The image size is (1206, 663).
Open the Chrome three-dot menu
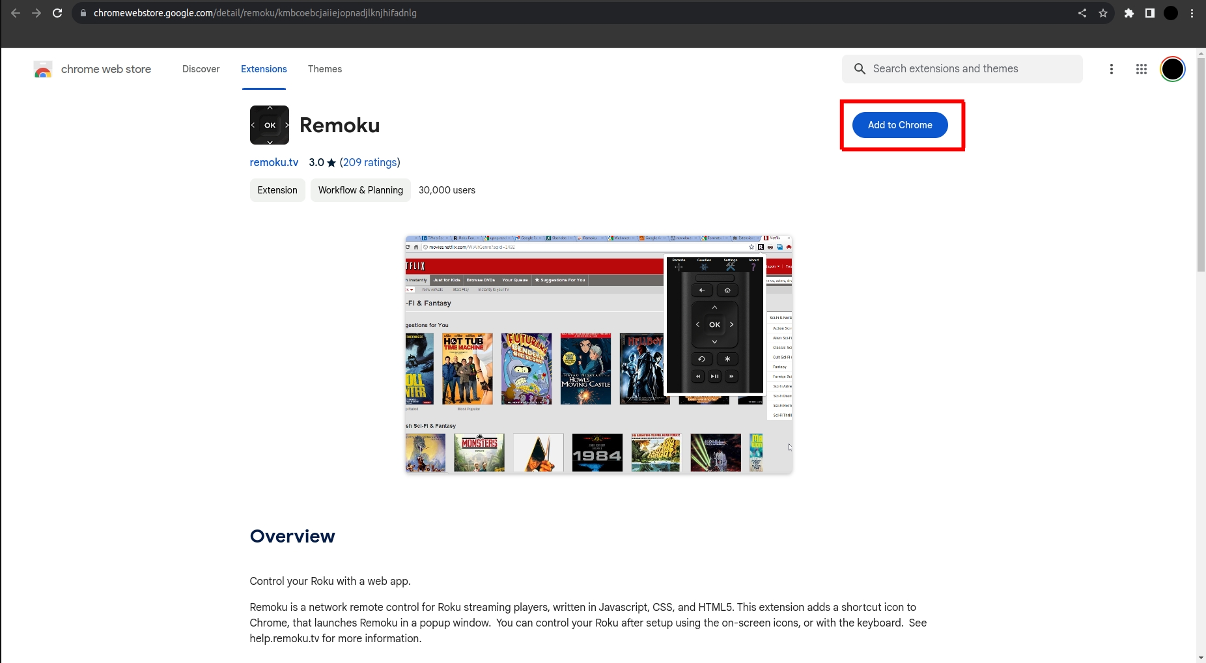[x=1192, y=13]
